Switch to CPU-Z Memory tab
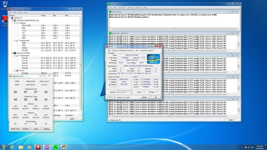267x150 pixels. pos(131,51)
